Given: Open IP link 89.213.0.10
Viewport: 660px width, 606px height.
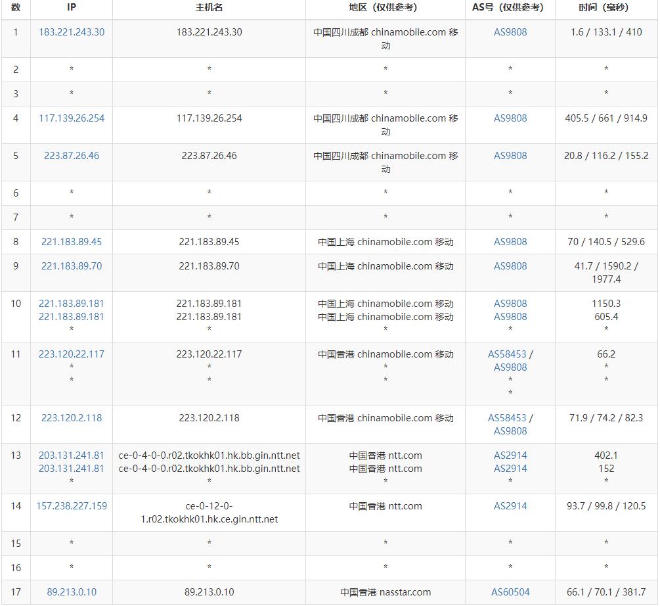Looking at the screenshot, I should click(72, 592).
